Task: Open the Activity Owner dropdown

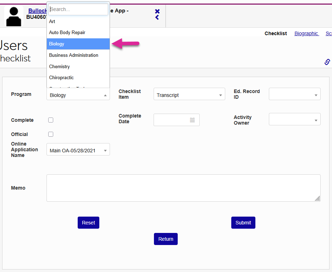Action: (x=294, y=120)
